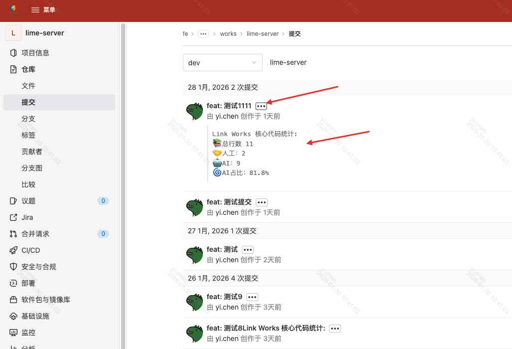Open the dev branch selector dropdown
This screenshot has height=349, width=512.
[222, 62]
